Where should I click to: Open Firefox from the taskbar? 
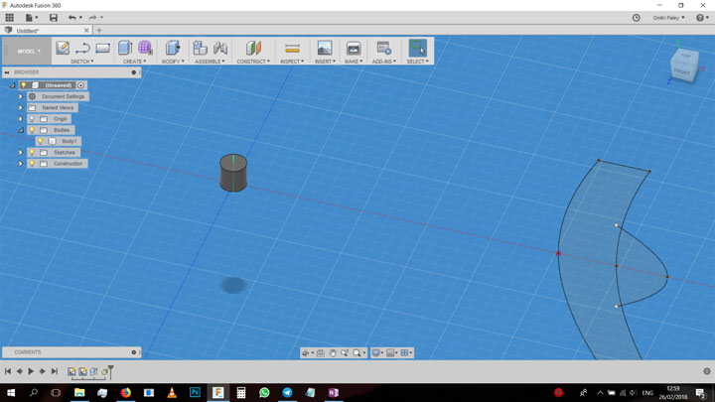[126, 392]
